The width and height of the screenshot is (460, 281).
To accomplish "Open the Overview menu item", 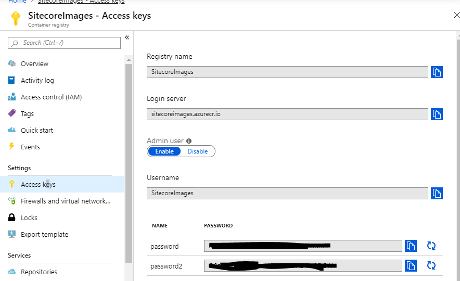I will point(34,63).
